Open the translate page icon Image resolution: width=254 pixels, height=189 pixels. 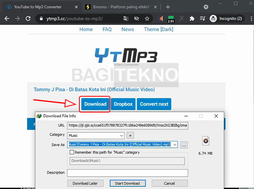(126, 19)
